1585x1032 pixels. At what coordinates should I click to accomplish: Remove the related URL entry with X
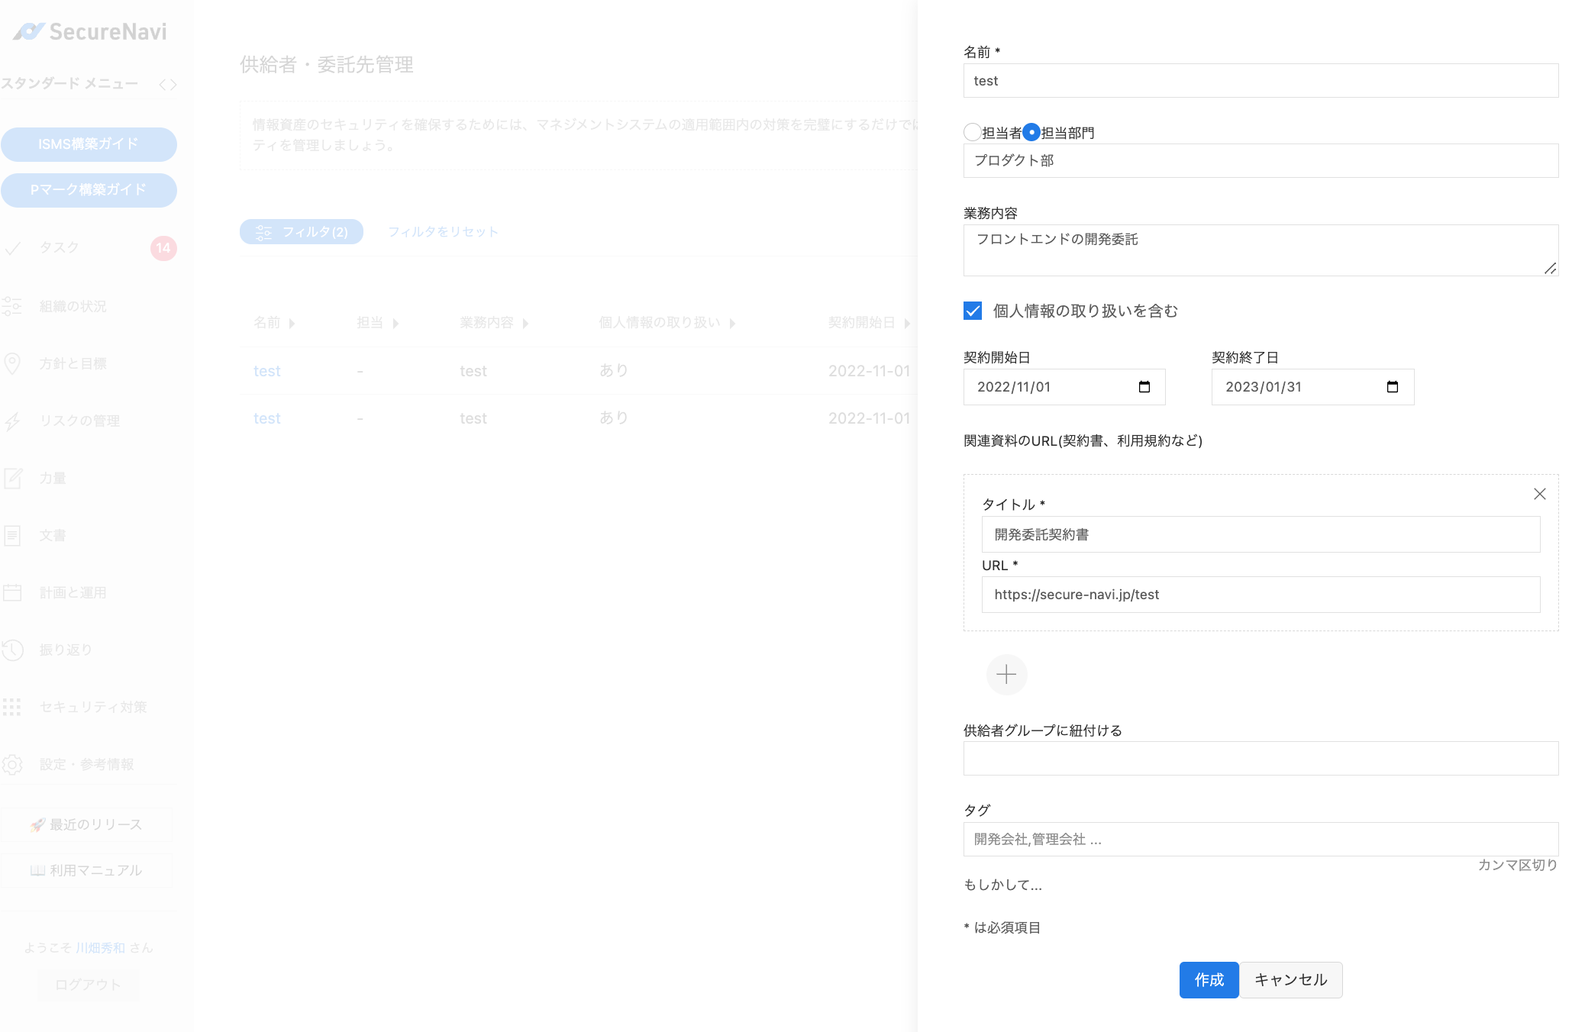[1539, 494]
